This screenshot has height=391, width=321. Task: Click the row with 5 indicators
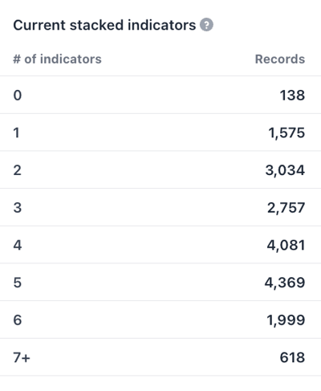160,283
